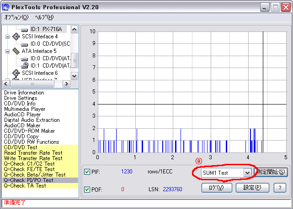Select SCSI Interface 6 node
The height and width of the screenshot is (209, 293).
40,73
